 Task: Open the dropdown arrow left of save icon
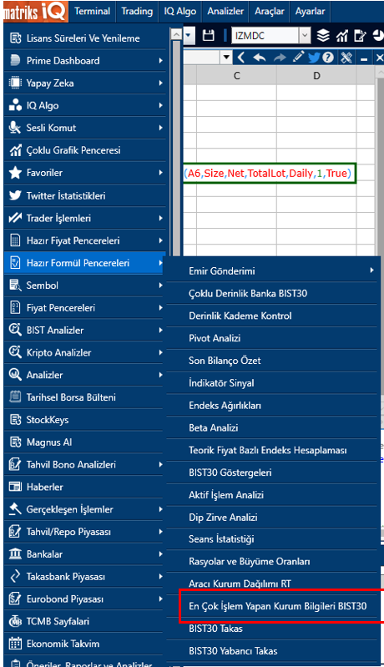tap(189, 36)
